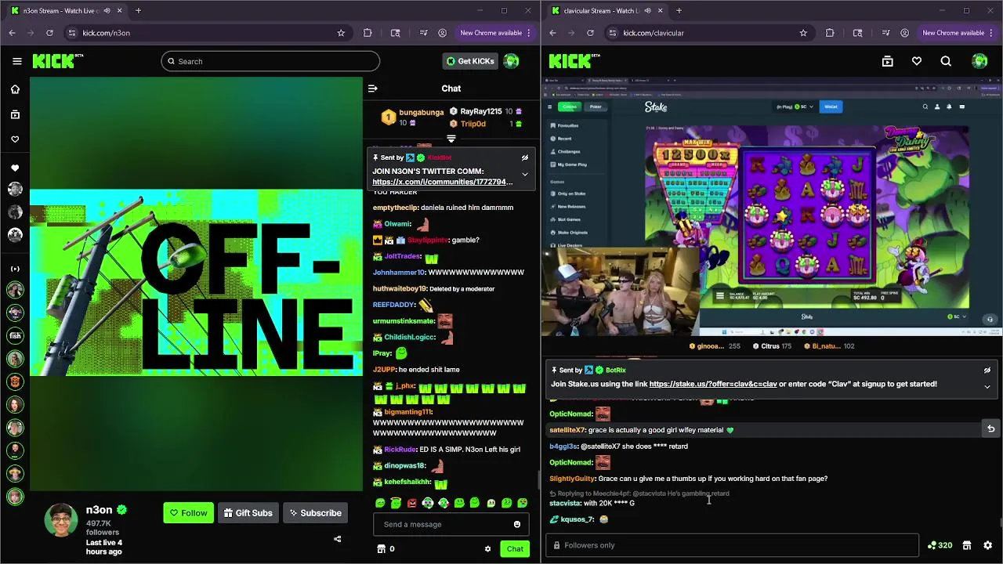Reply to satelliteX7's chat message
Image resolution: width=1003 pixels, height=564 pixels.
(990, 428)
